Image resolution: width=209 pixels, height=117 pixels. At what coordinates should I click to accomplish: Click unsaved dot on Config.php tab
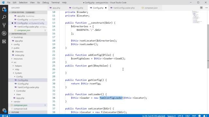click(x=106, y=8)
